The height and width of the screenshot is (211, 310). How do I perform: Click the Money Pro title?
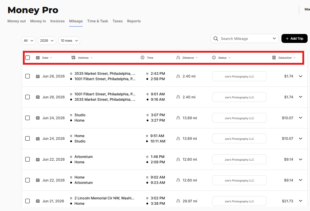pos(33,10)
